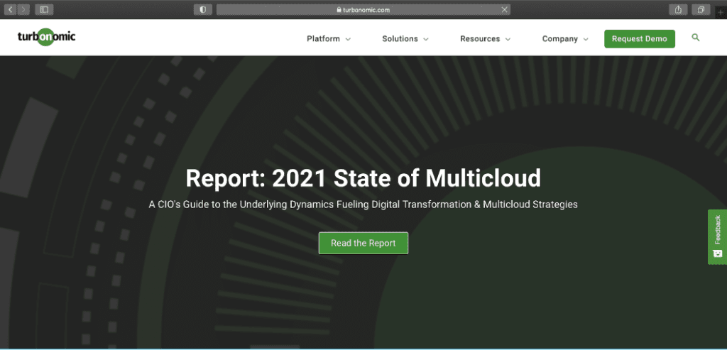
Task: Open the site search magnifier icon
Action: click(x=695, y=38)
